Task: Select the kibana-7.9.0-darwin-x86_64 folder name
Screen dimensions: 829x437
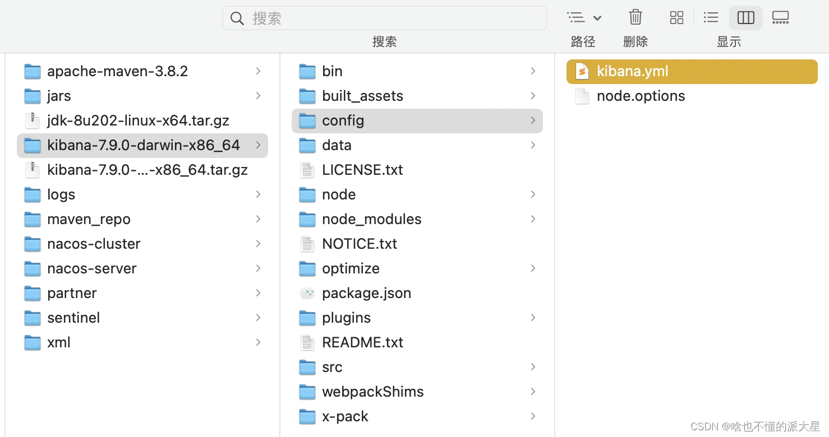Action: 144,145
